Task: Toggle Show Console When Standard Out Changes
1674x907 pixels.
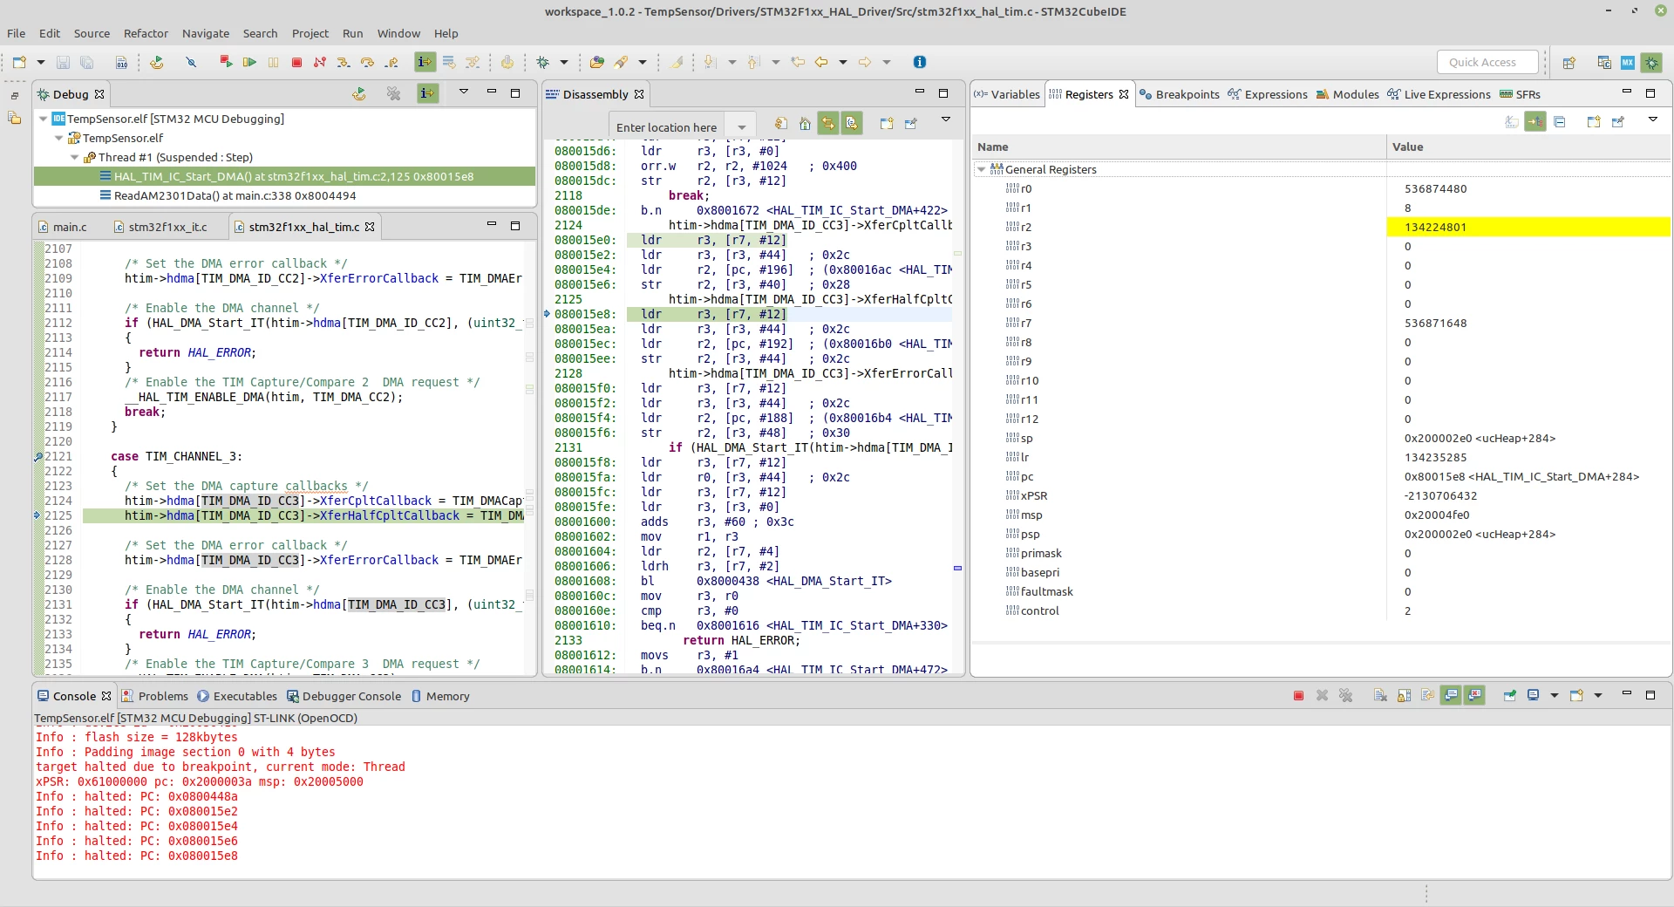Action: pyautogui.click(x=1451, y=695)
